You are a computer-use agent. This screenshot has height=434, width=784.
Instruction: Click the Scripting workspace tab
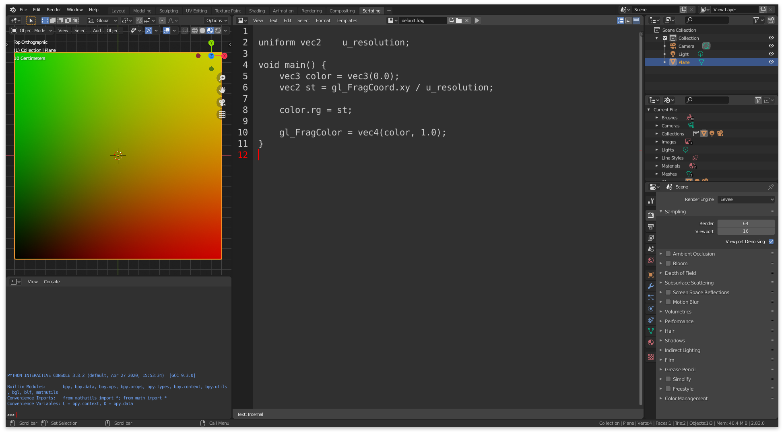tap(371, 10)
